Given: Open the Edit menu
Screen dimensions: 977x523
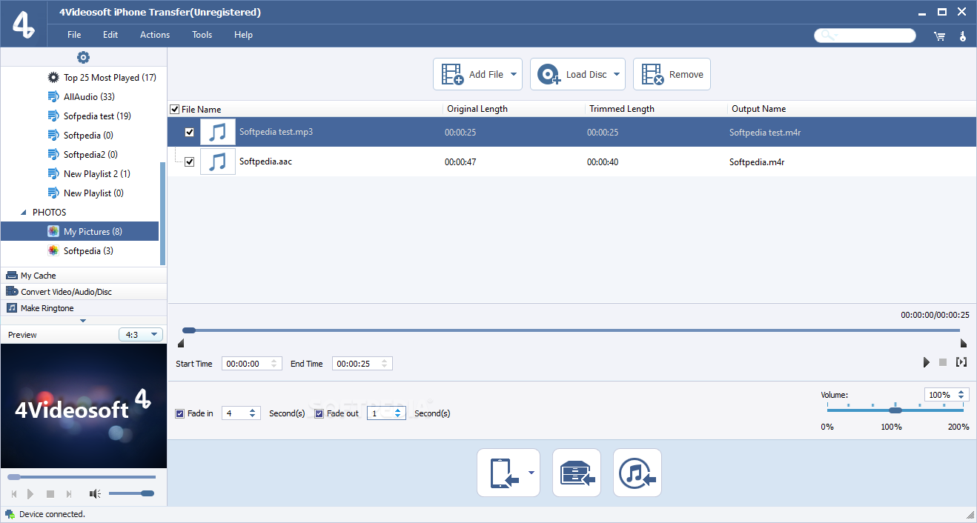Looking at the screenshot, I should 110,35.
